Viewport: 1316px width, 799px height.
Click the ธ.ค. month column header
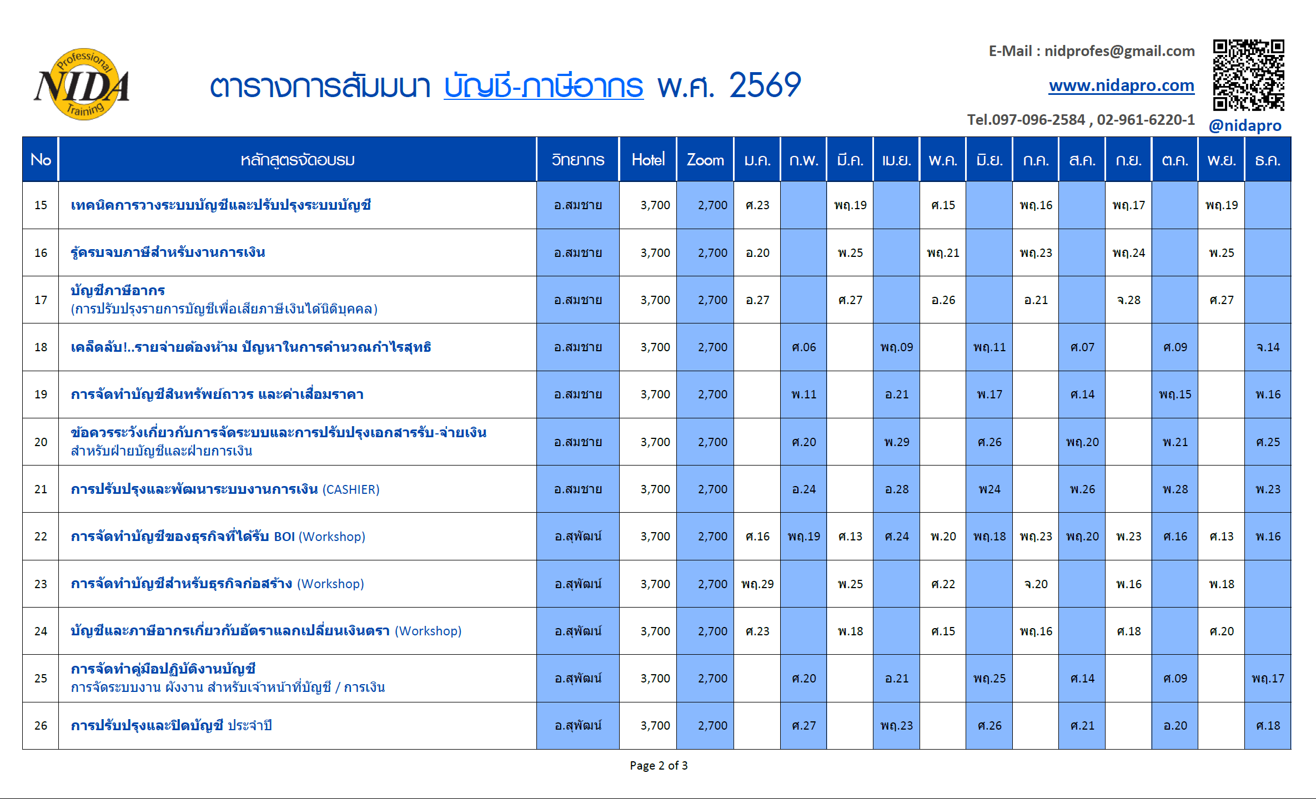coord(1268,160)
